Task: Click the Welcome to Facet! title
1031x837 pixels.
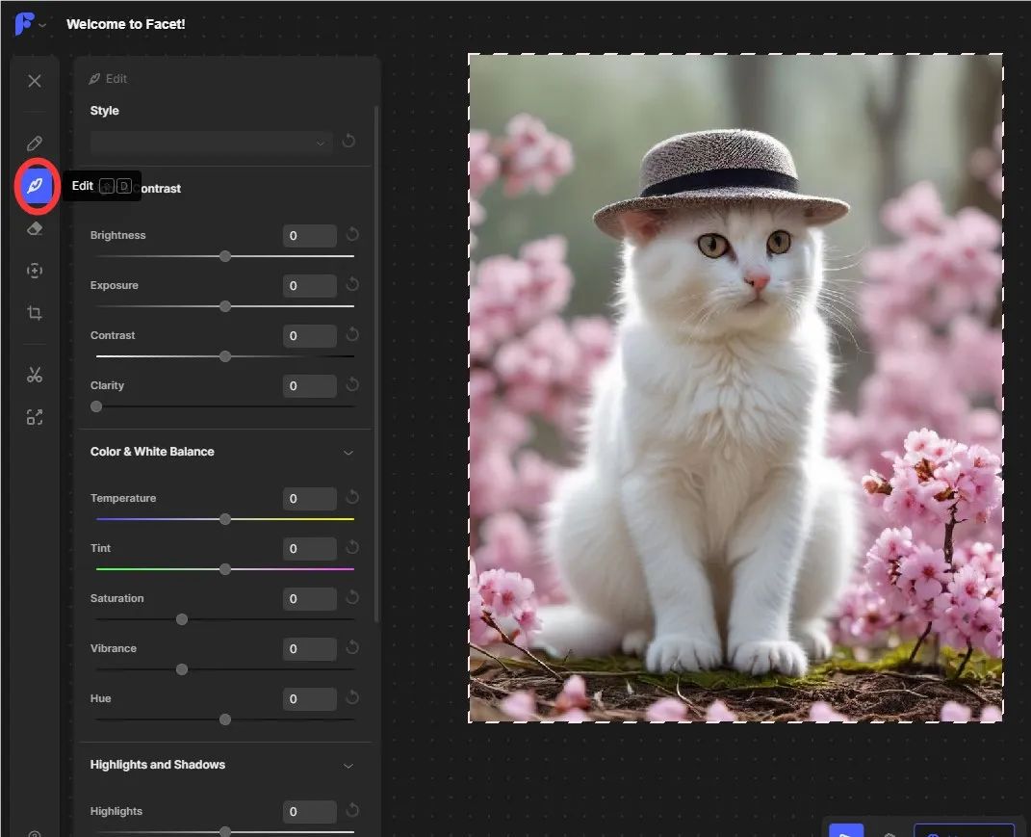Action: point(125,24)
